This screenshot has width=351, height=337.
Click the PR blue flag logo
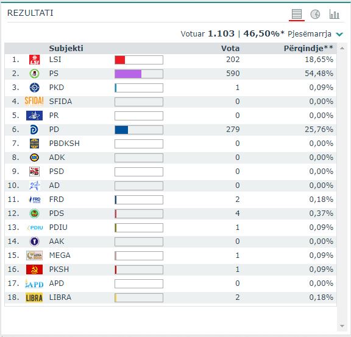point(34,116)
